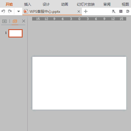Click the round leaf icon at tab bar end
The image size is (131, 131).
pos(128,11)
